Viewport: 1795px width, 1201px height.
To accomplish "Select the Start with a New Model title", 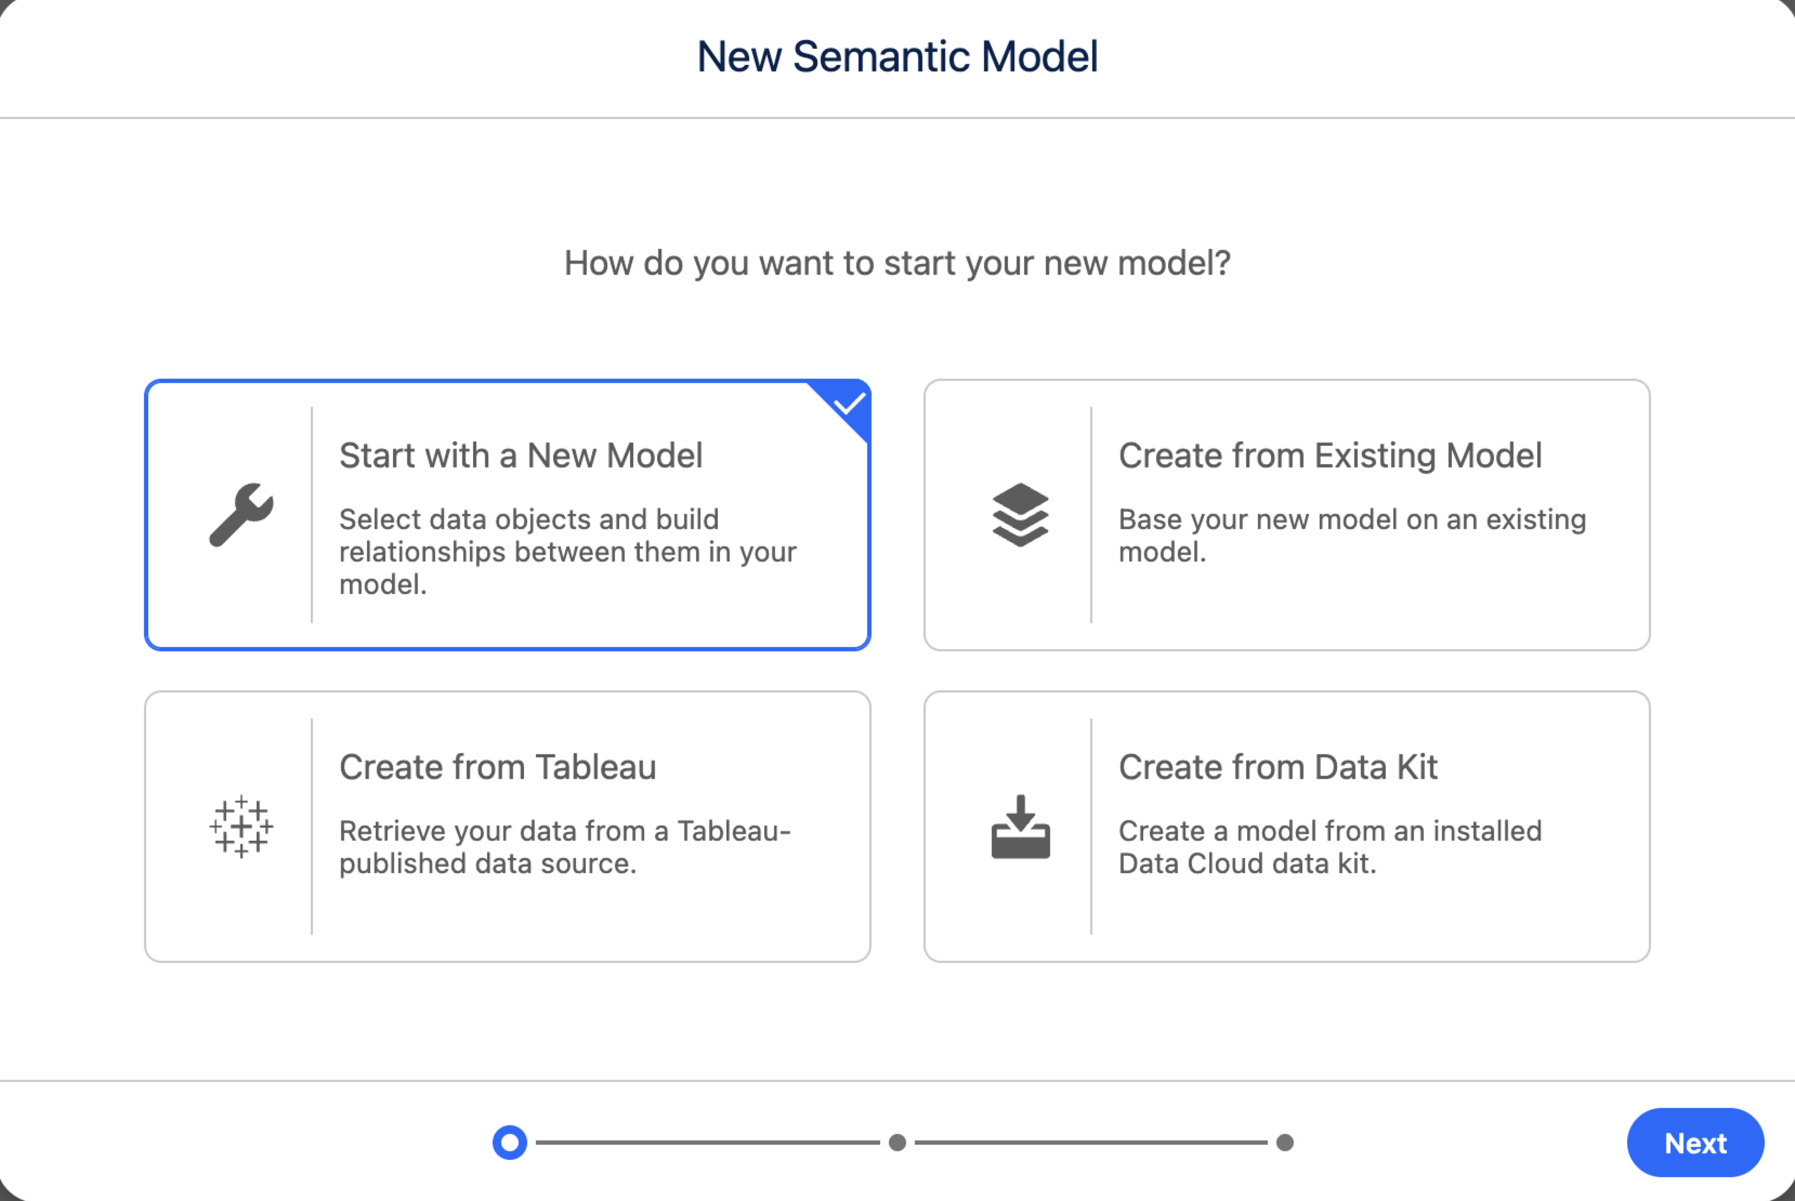I will tap(521, 456).
